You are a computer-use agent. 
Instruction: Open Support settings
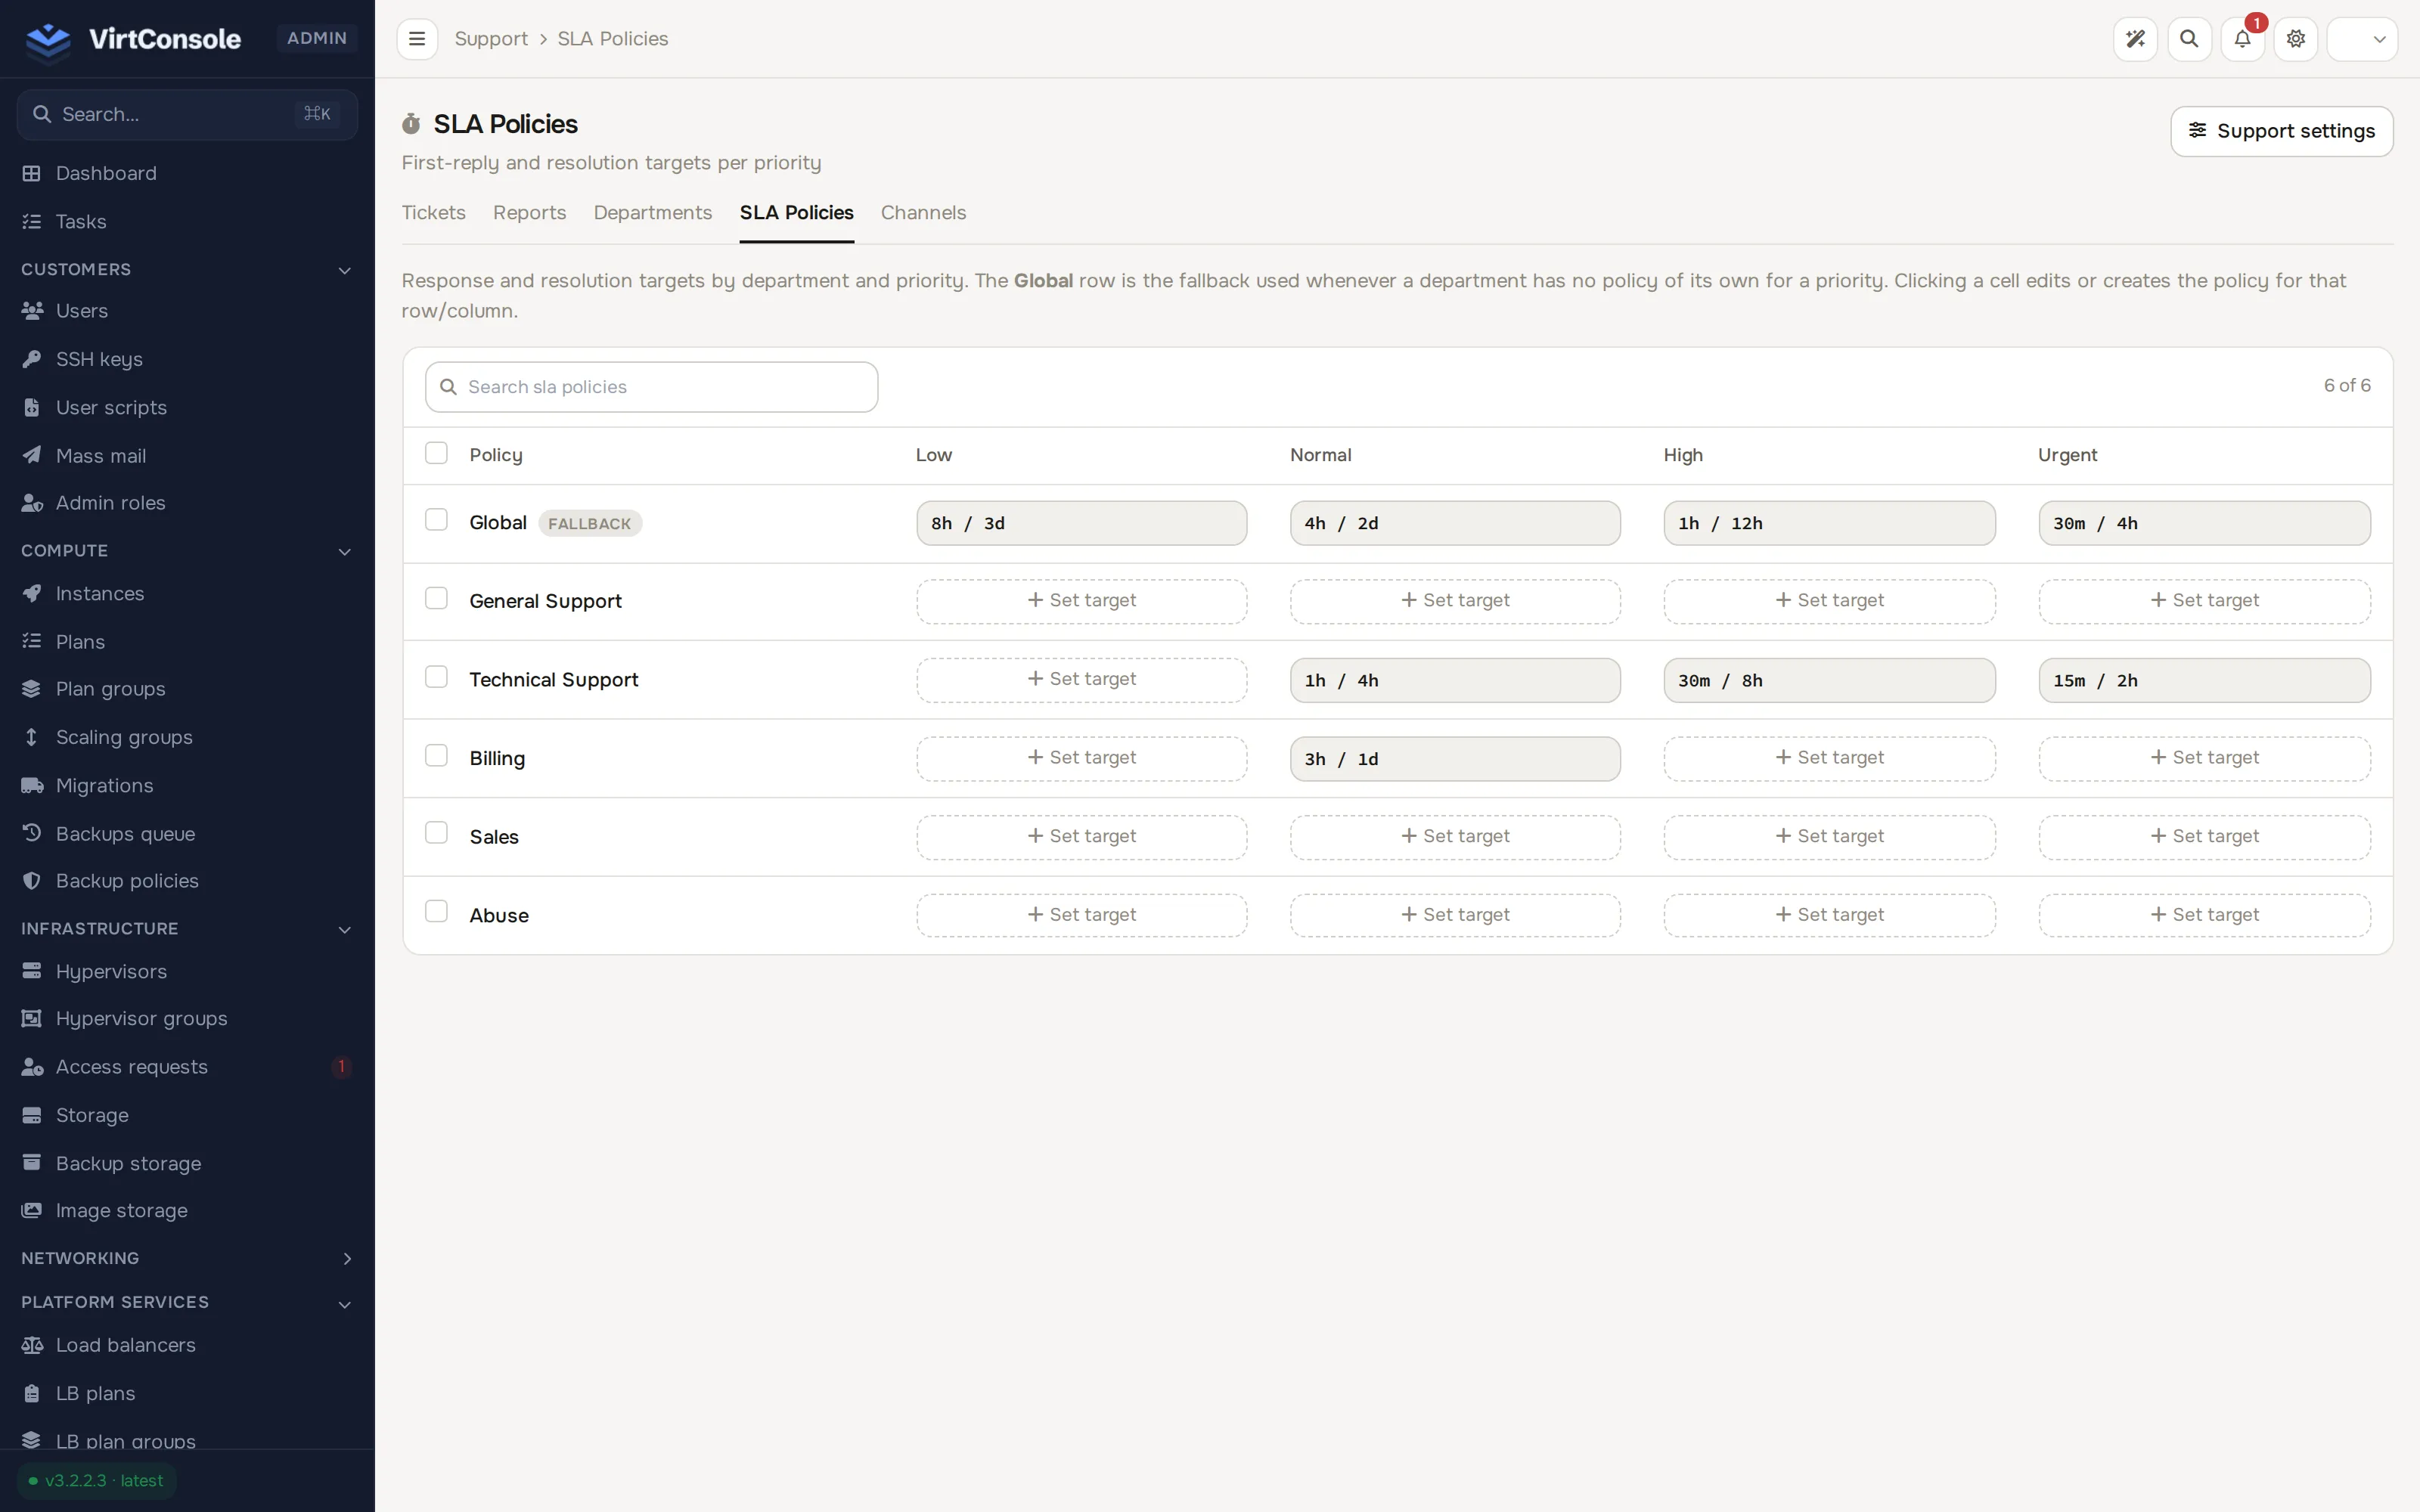click(x=2281, y=131)
